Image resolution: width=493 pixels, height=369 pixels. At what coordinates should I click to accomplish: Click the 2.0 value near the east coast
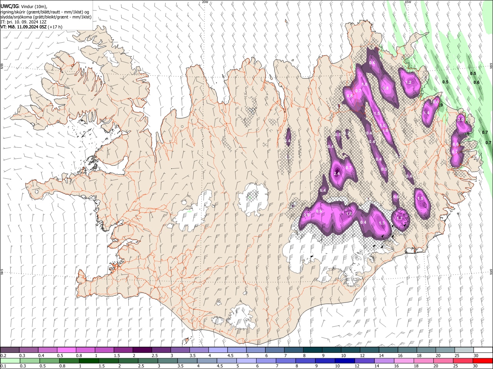pos(461,120)
